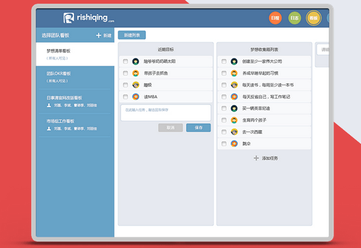Click the gray 取消 cancel button
Viewport: 361px width, 248px height.
click(170, 127)
